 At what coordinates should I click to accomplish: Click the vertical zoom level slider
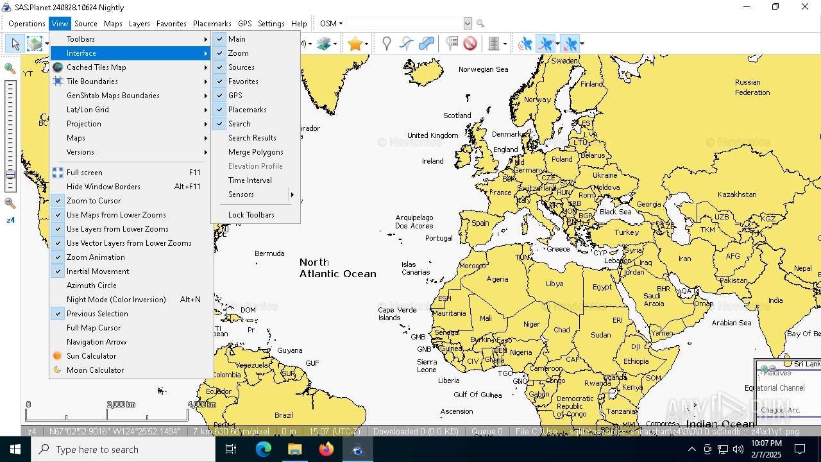[x=10, y=136]
